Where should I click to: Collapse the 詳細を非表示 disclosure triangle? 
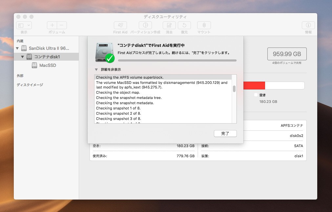coord(96,69)
